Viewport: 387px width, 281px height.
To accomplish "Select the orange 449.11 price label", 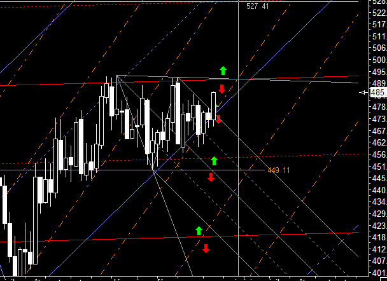I will point(278,170).
